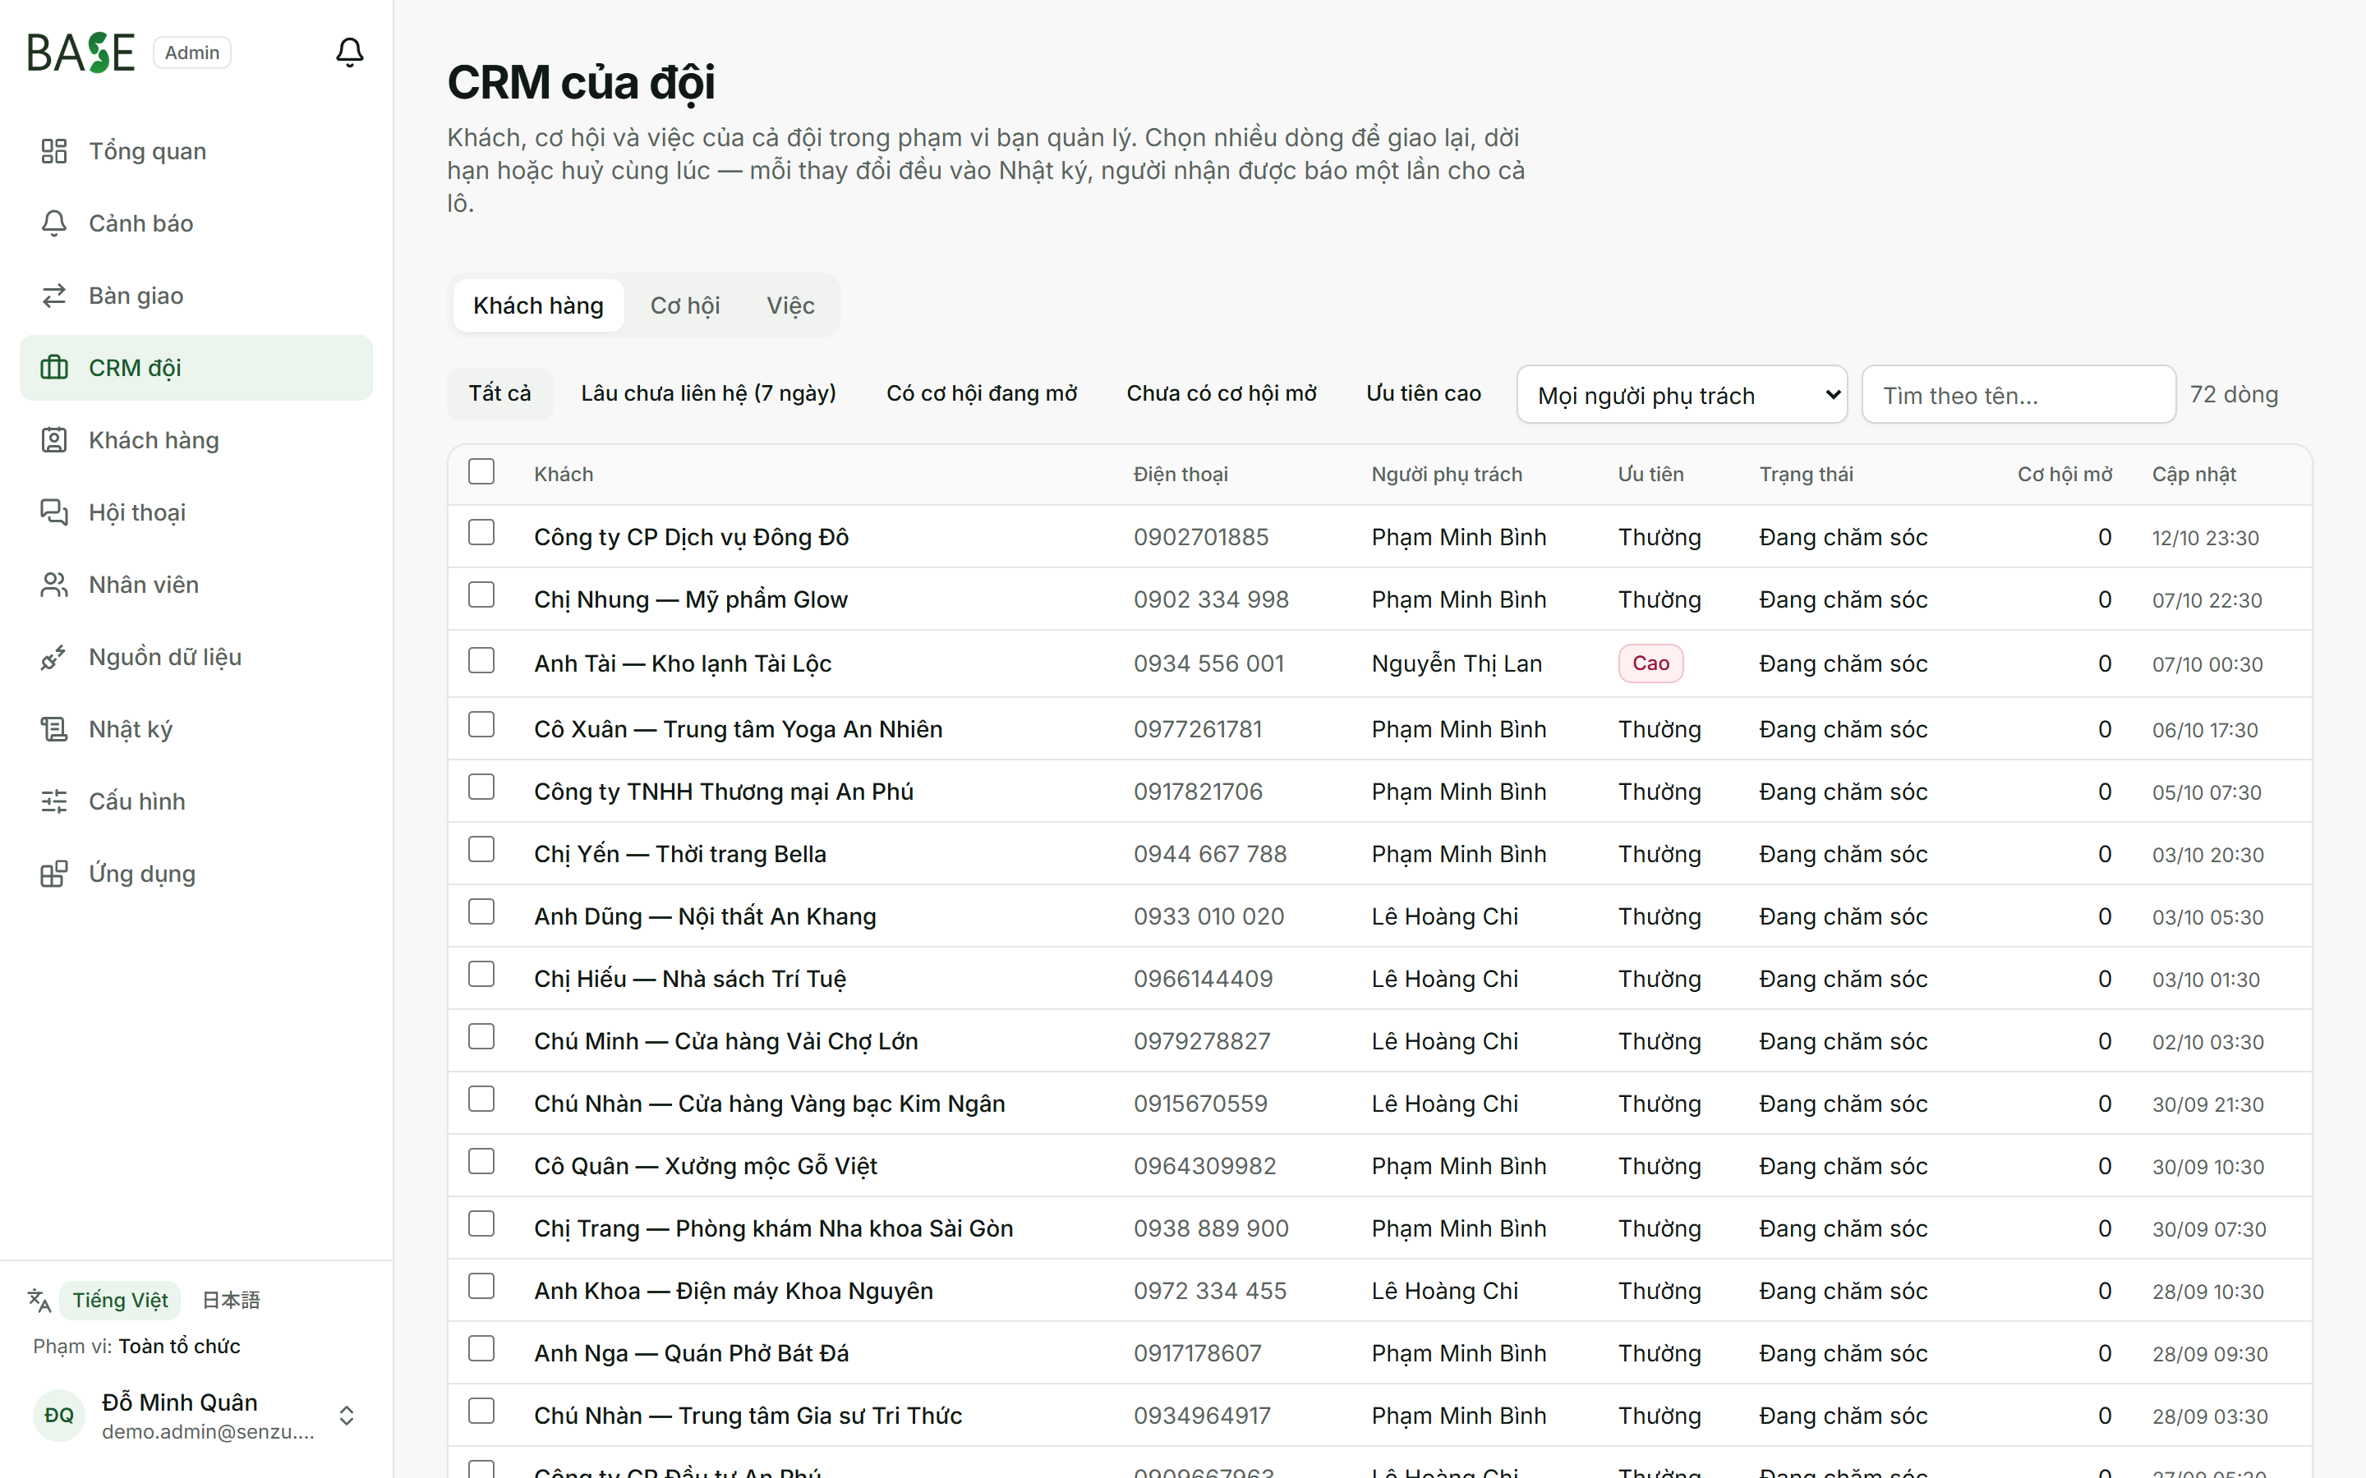Tick the Chị Yến — Thời trang Bella checkbox
This screenshot has height=1478, width=2366.
tap(481, 850)
